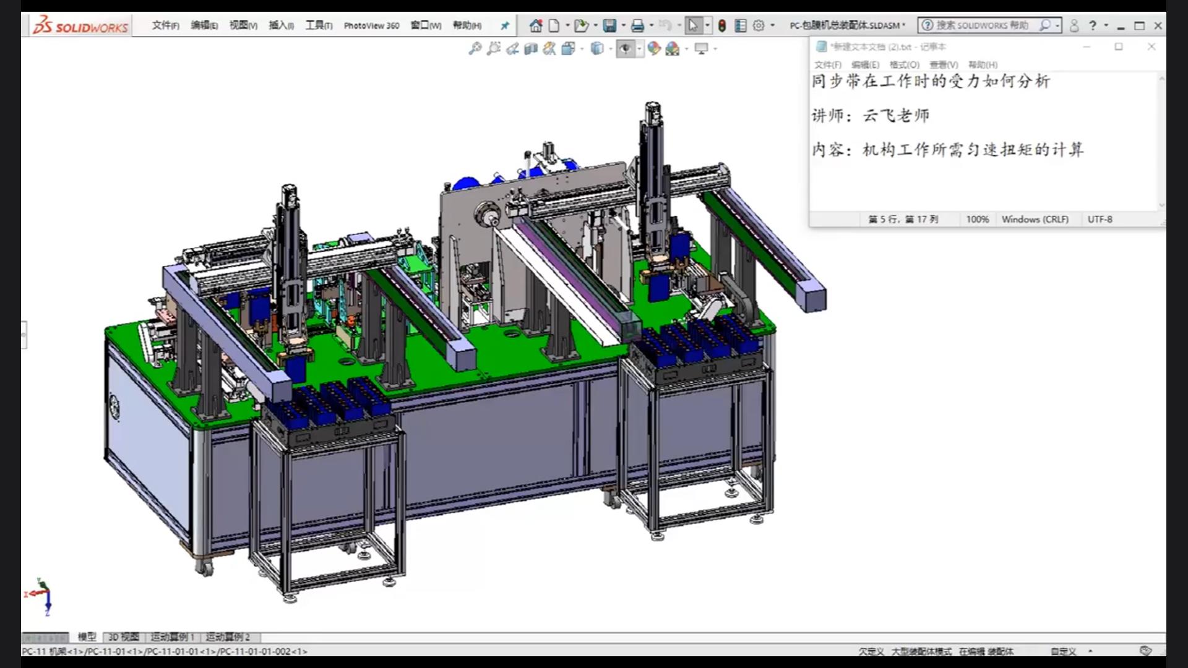Screen dimensions: 1188x668
Task: Save the assembly with the Save disk icon
Action: point(609,25)
